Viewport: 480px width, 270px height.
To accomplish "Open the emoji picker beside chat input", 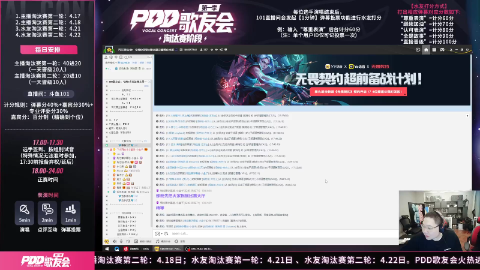I will coord(157,234).
